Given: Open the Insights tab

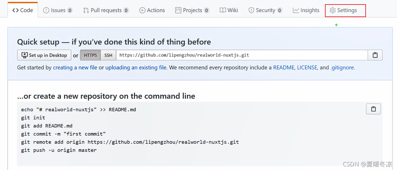Looking at the screenshot, I should click(x=306, y=10).
